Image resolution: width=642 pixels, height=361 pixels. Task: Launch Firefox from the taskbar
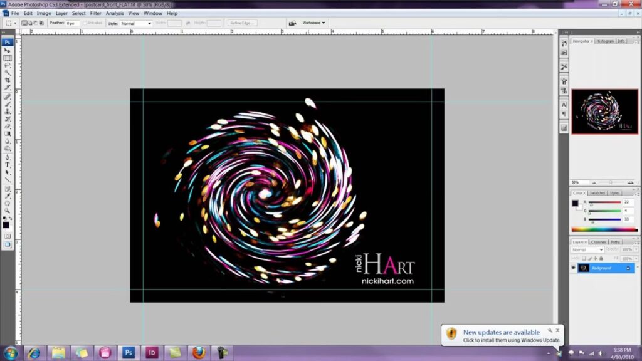(x=198, y=352)
